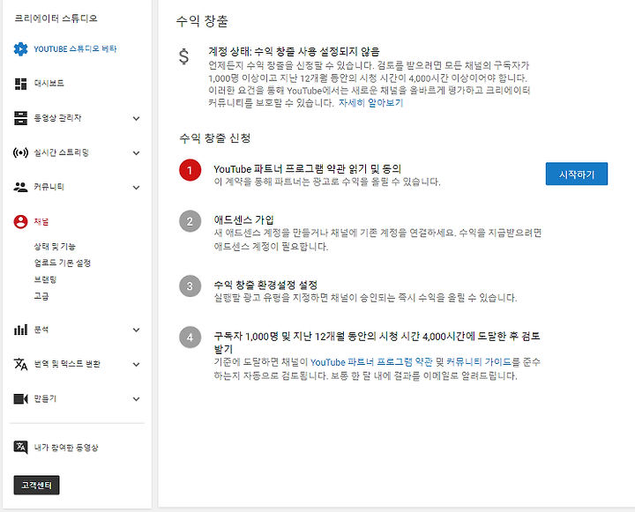Click the 고객센터 button

point(36,485)
